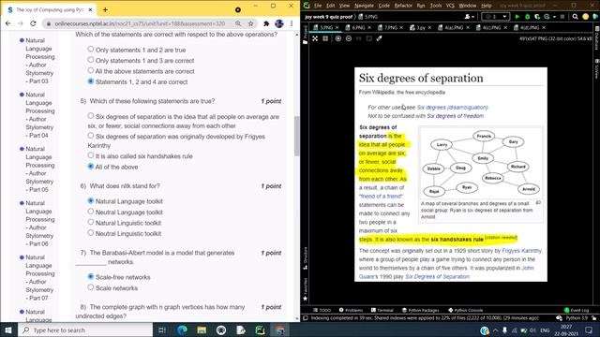The image size is (600, 337).
Task: Open Chrome three-dot menu
Action: (x=292, y=23)
